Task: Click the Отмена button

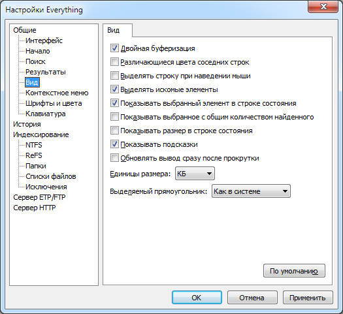Action: point(252,298)
